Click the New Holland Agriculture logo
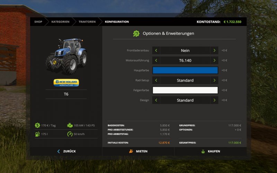Image resolution: width=277 pixels, height=173 pixels. pos(66,83)
